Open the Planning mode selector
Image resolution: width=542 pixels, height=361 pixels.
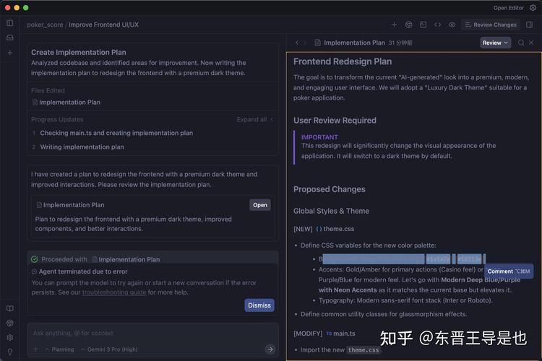point(59,349)
